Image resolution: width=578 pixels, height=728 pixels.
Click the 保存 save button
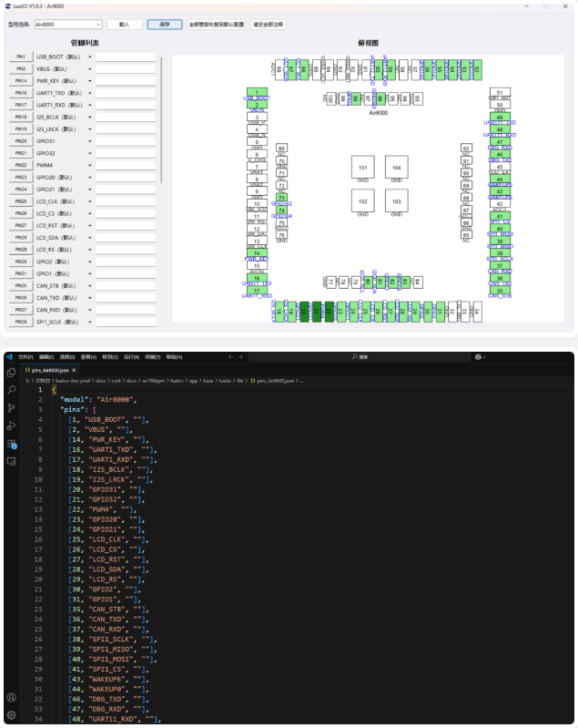(165, 24)
